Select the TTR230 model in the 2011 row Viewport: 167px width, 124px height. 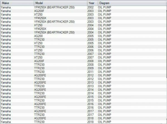pos(39,72)
